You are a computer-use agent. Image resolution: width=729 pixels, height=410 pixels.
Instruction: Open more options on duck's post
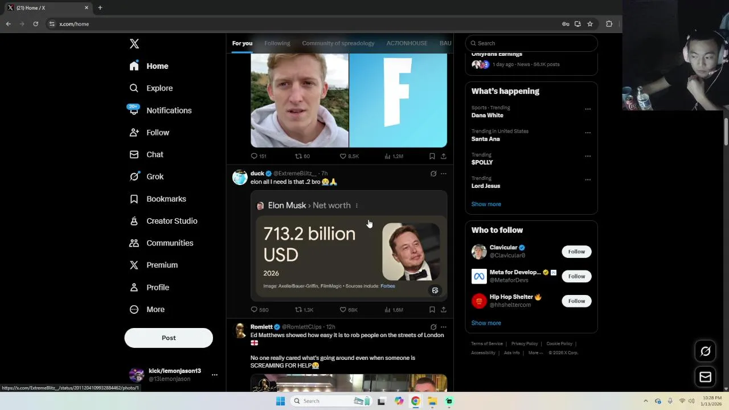[x=444, y=174]
